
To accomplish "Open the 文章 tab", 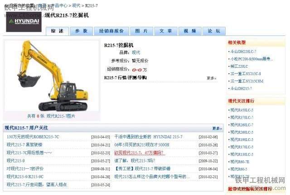I will click(166, 31).
